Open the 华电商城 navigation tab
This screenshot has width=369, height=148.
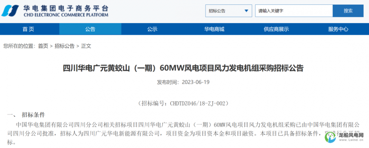click(x=214, y=29)
